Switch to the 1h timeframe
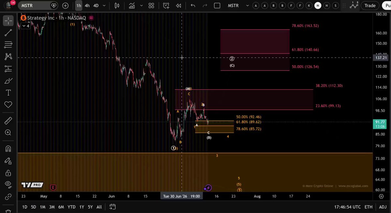The image size is (391, 213). coord(79,6)
